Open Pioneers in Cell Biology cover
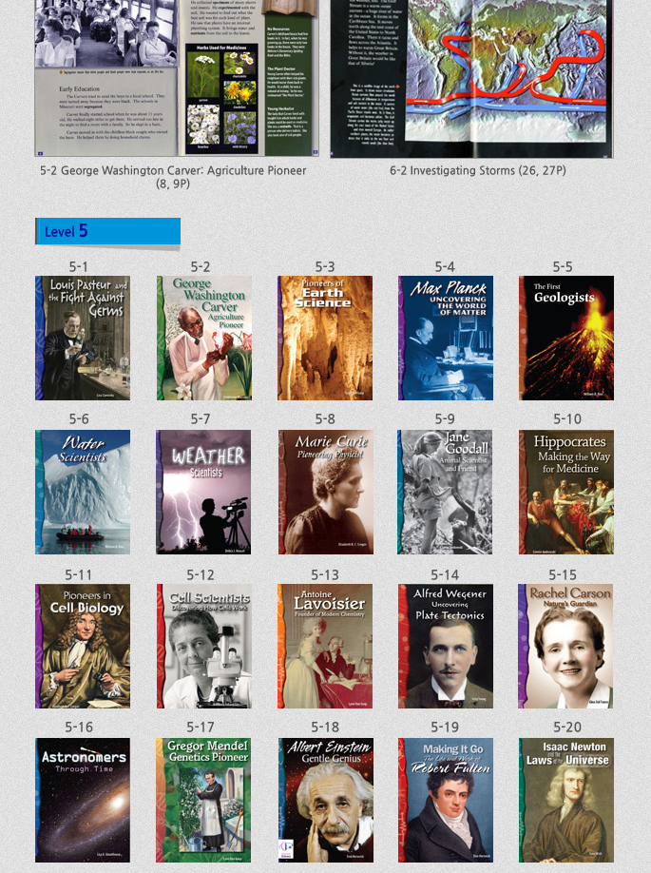651x873 pixels. point(83,646)
